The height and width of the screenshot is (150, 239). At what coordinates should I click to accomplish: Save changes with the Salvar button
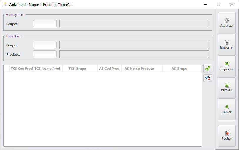point(227,109)
